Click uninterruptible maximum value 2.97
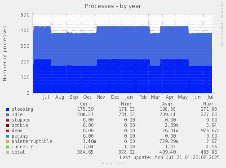Screen dimensions: 226x168 (212, 141)
